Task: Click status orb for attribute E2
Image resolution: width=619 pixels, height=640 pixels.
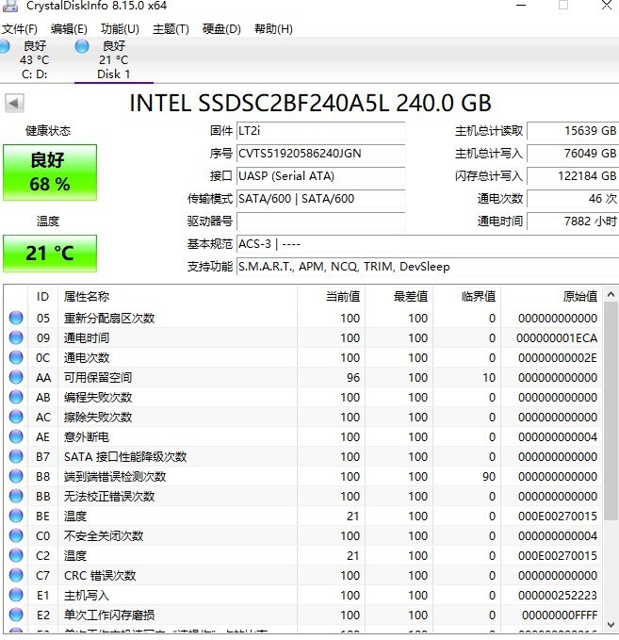Action: click(x=16, y=615)
